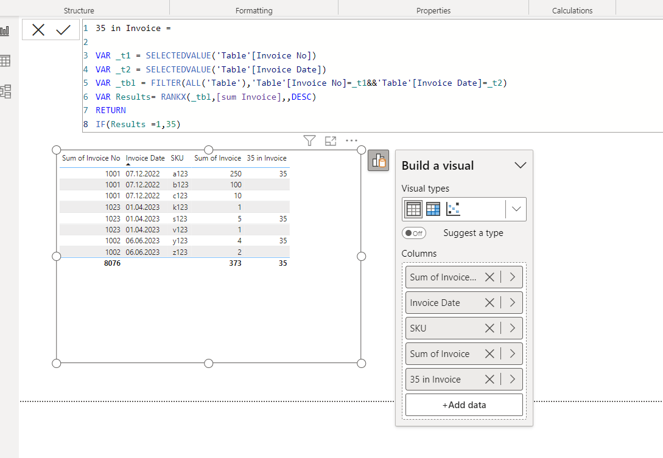Viewport: 663px width, 458px height.
Task: Open the Properties ribbon group
Action: point(433,10)
